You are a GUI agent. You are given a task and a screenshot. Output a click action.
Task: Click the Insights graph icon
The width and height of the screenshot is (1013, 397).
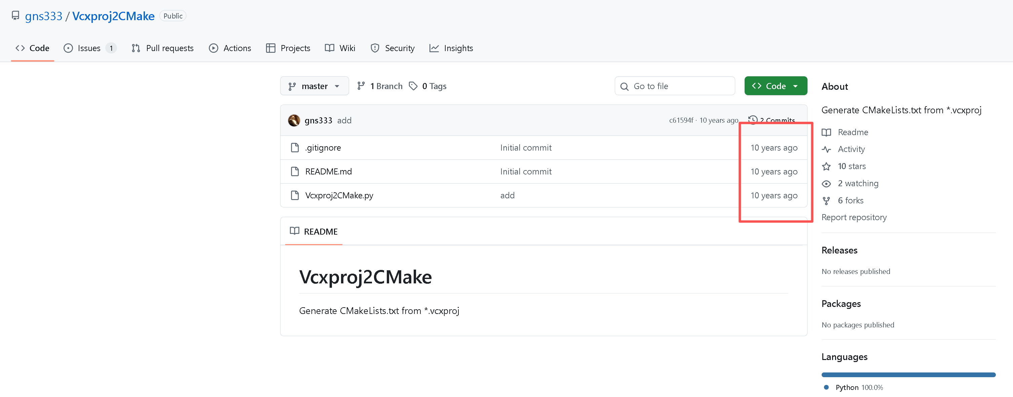(434, 48)
